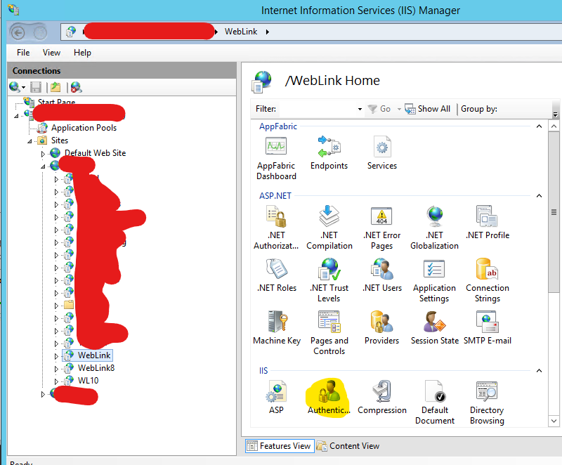Open the Authentication feature
562x465 pixels.
[x=328, y=398]
